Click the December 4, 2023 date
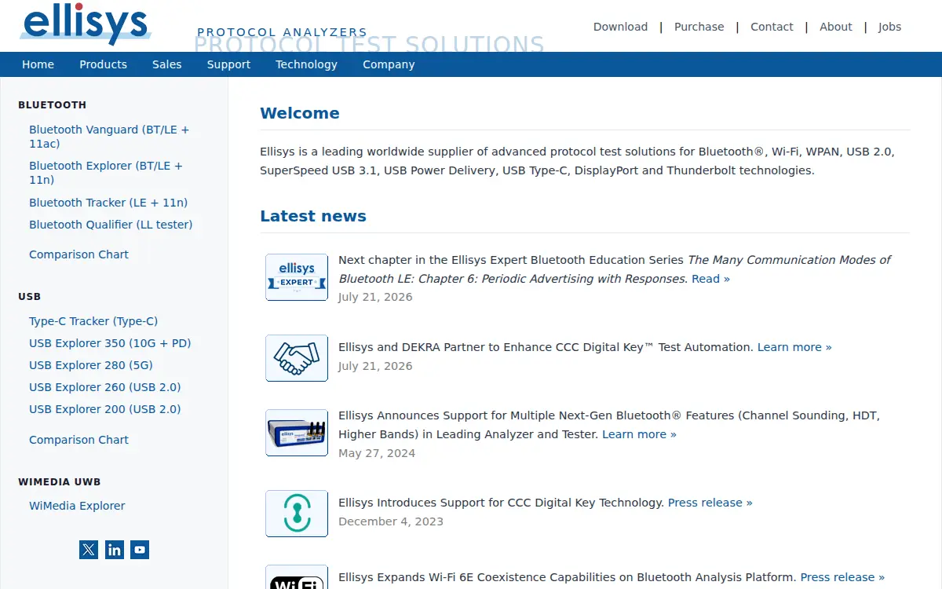Image resolution: width=942 pixels, height=589 pixels. (x=391, y=521)
